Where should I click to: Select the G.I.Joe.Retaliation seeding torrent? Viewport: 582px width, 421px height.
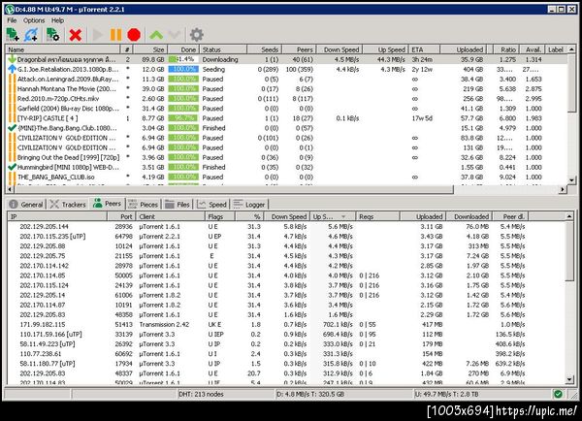[286, 69]
